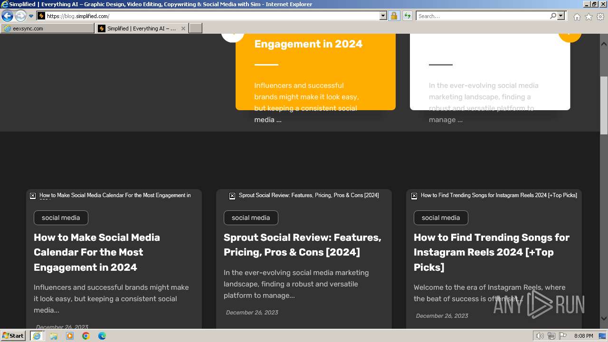
Task: Open the recent pages dropdown next to Forward
Action: coord(31,16)
